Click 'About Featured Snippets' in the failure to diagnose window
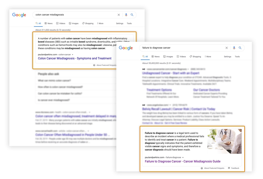263x179 pixels. (212, 168)
